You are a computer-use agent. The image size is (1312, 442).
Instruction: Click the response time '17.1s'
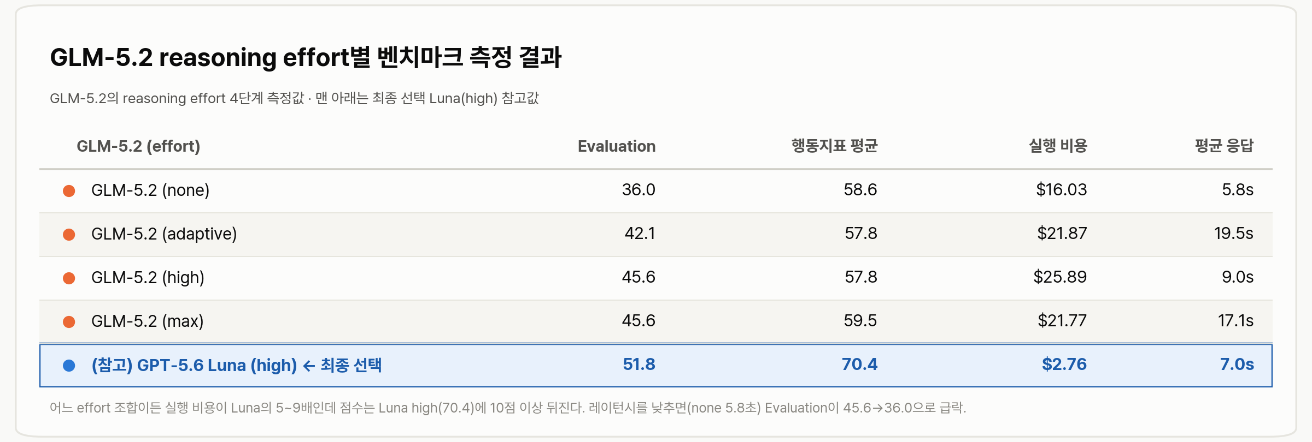pyautogui.click(x=1235, y=321)
